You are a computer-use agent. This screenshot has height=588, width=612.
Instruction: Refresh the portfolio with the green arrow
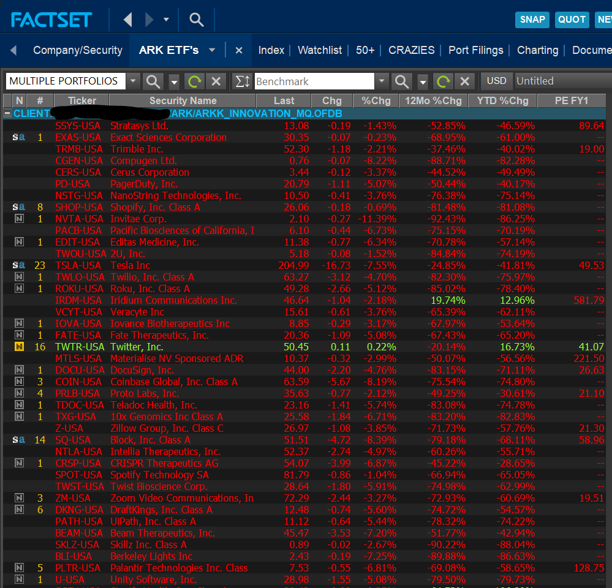194,81
